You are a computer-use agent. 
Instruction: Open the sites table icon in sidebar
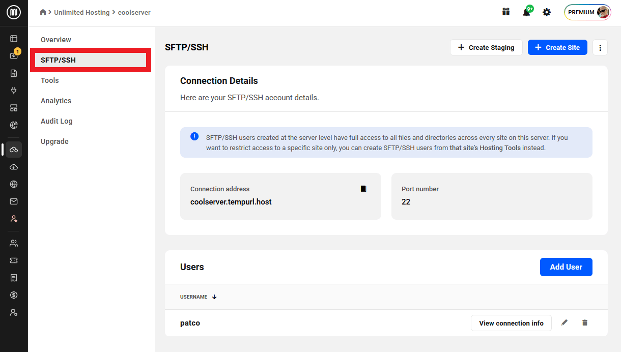(14, 39)
